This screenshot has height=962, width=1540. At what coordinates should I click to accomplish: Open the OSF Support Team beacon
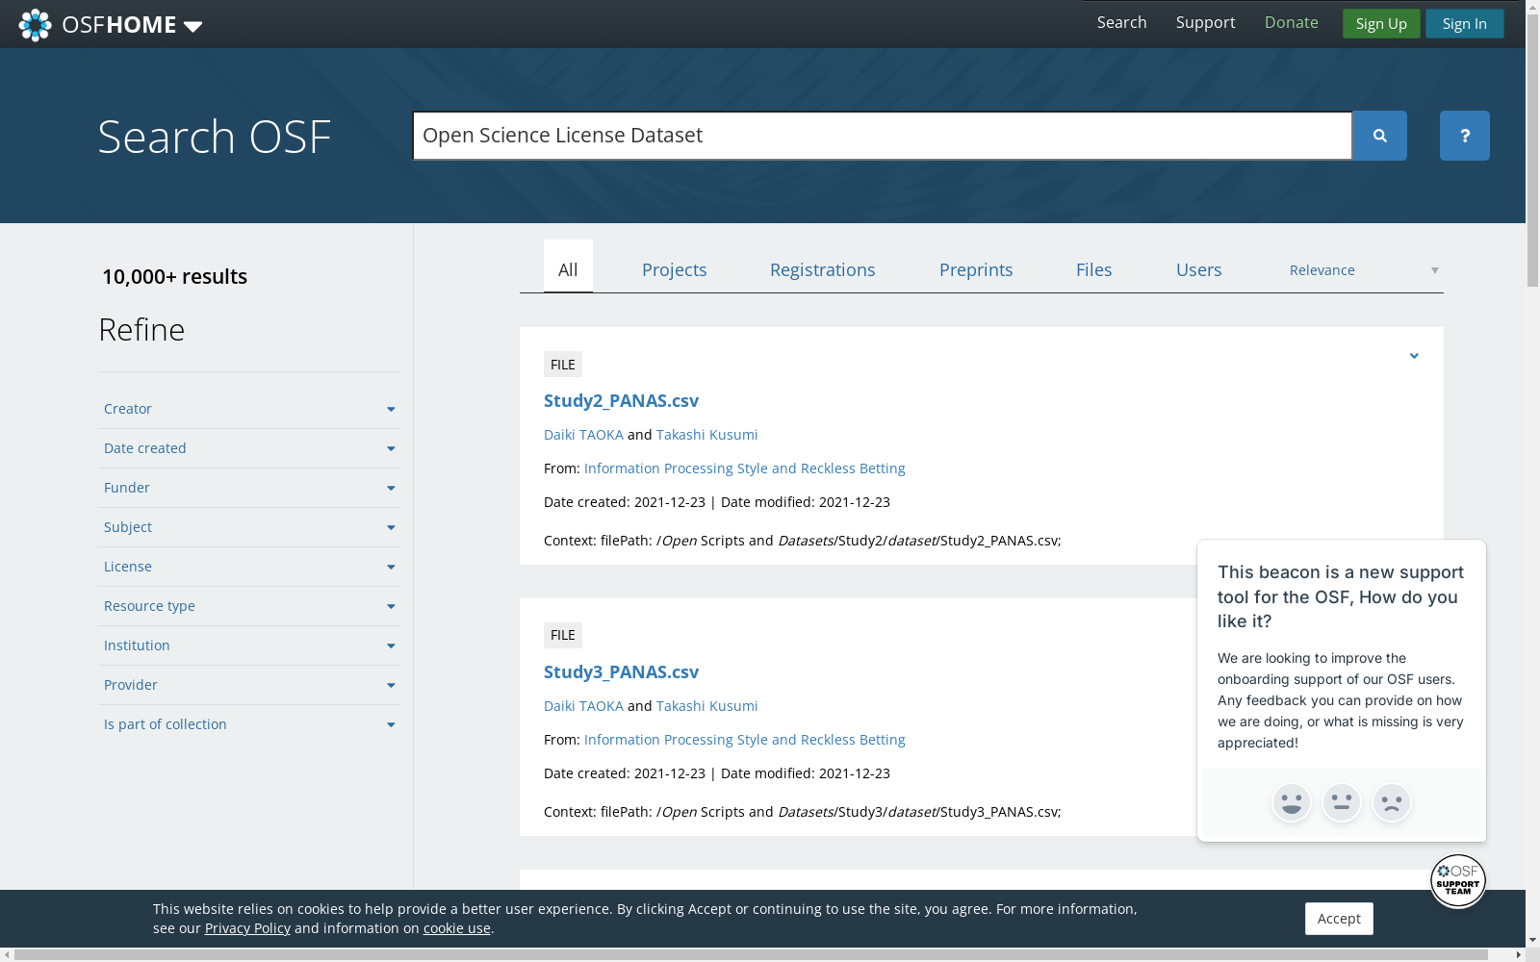coord(1458,880)
